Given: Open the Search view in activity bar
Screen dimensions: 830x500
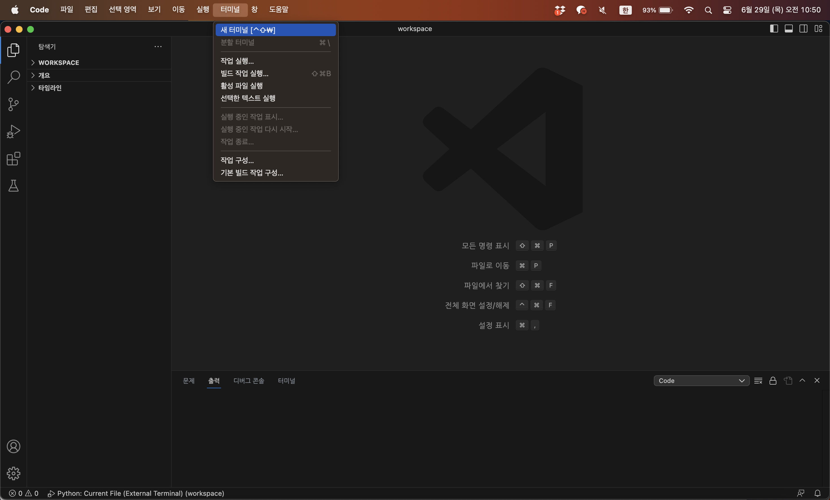Looking at the screenshot, I should [14, 77].
